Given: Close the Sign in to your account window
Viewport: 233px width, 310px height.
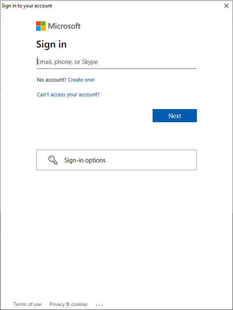Looking at the screenshot, I should tap(226, 6).
